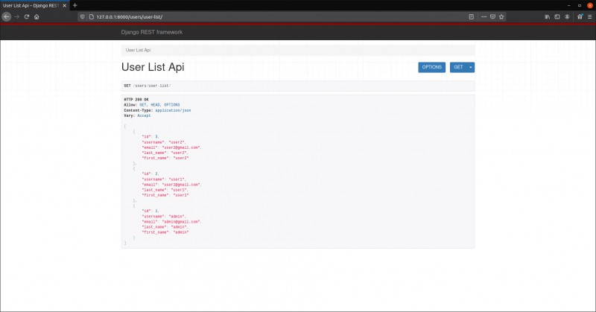596x312 pixels.
Task: Expand the GET format dropdown arrow
Action: (x=471, y=67)
